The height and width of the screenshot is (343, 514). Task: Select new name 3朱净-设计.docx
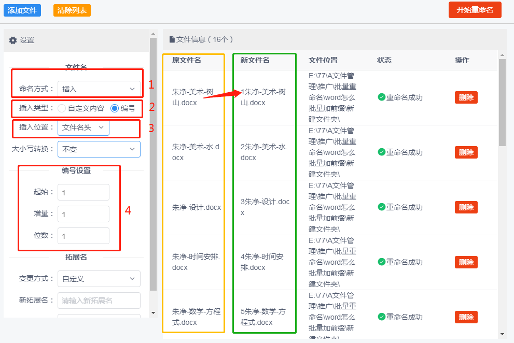tap(265, 207)
